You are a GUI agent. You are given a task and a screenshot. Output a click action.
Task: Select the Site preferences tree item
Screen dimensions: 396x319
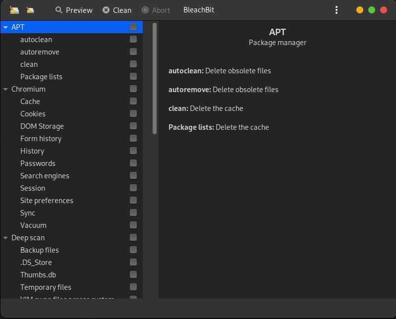point(47,201)
